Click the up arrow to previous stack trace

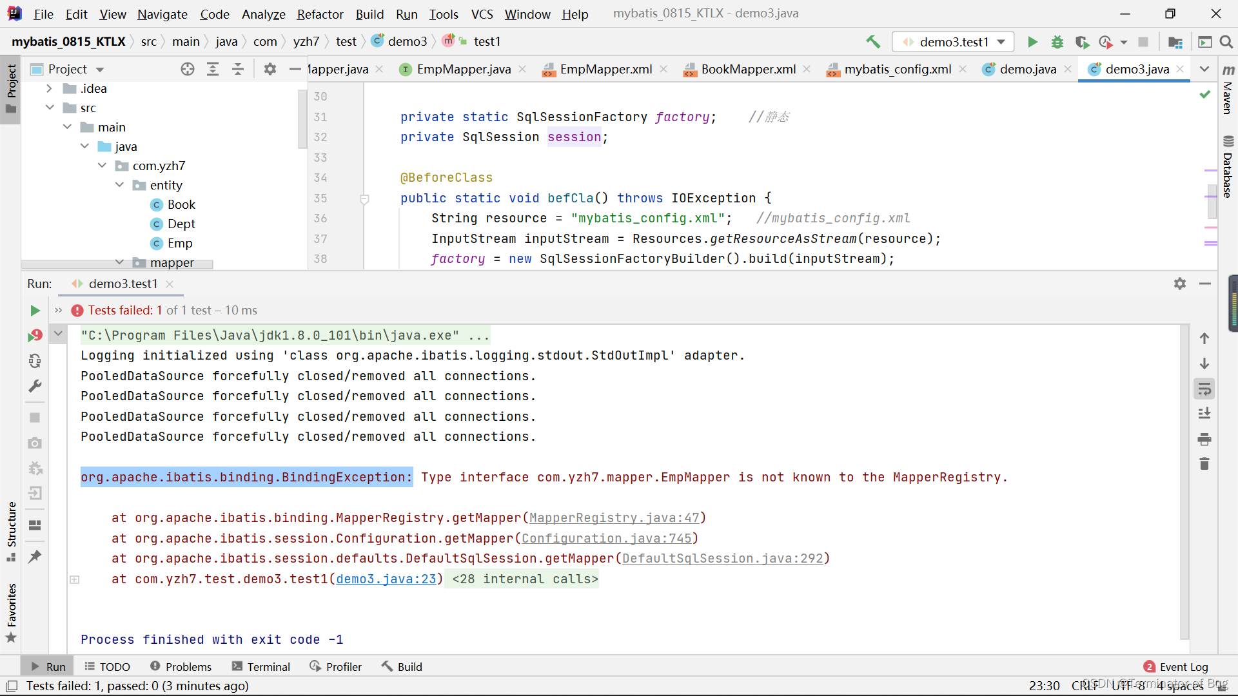pos(1204,338)
